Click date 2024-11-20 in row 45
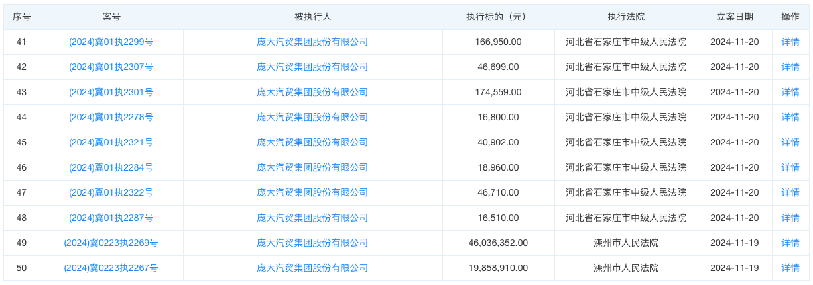The image size is (813, 285). 734,142
